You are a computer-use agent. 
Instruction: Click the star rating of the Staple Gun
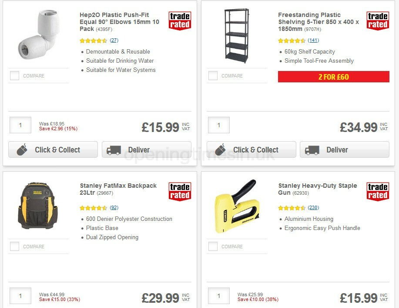292,208
